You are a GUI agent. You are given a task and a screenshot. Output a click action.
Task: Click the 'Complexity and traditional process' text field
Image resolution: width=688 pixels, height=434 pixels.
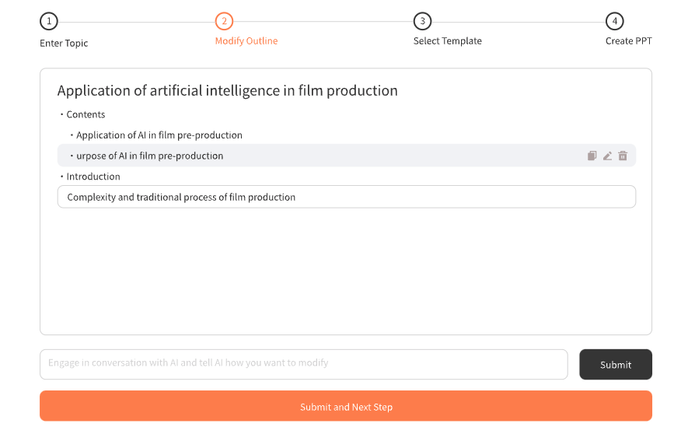point(346,197)
